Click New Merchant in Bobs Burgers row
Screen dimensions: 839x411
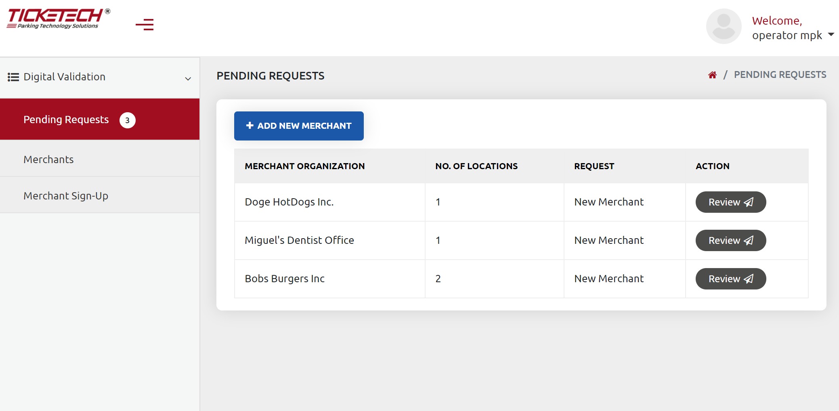click(609, 279)
